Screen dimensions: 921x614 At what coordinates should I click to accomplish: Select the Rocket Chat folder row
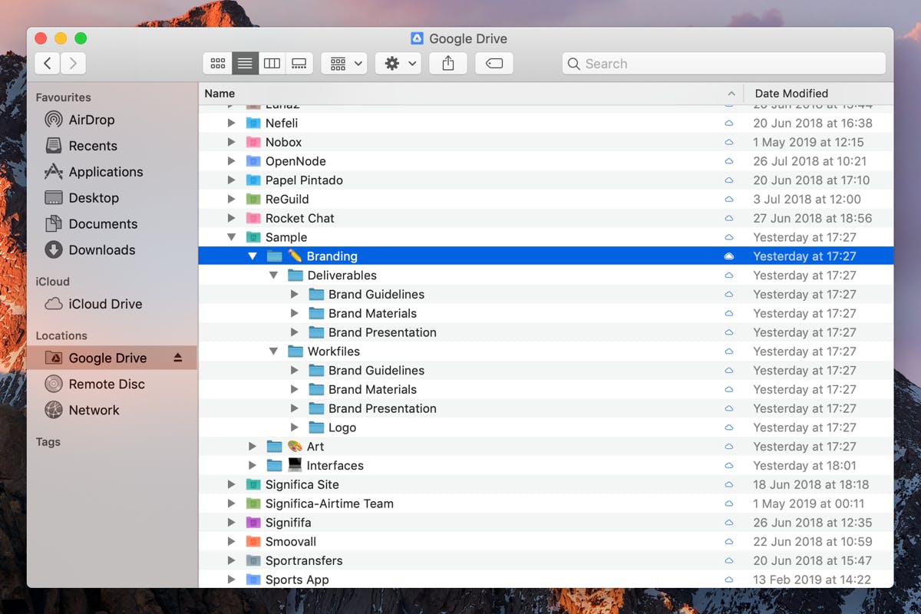pos(546,218)
